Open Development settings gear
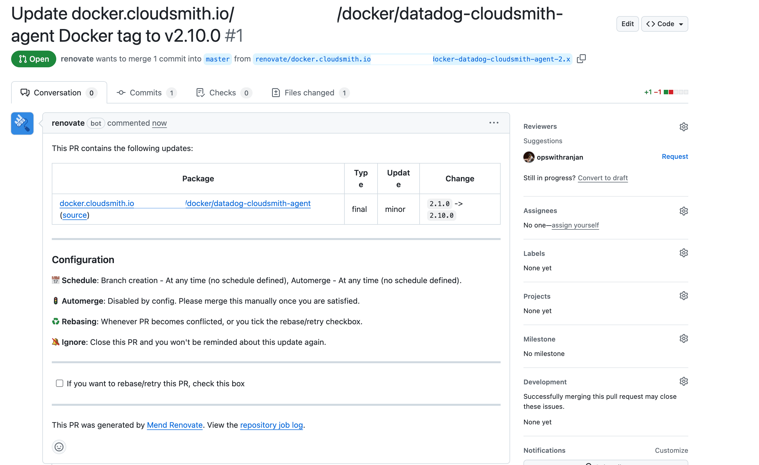 pyautogui.click(x=683, y=381)
